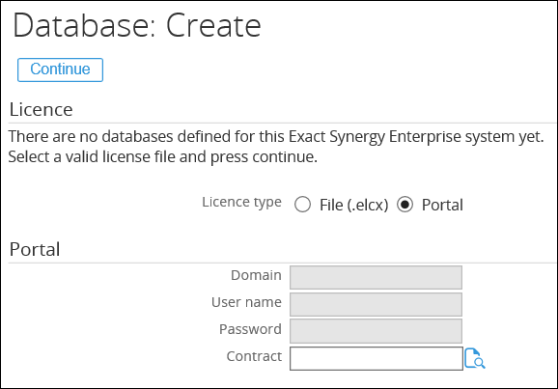558x389 pixels.
Task: Click the Portal section heading
Action: click(x=35, y=249)
